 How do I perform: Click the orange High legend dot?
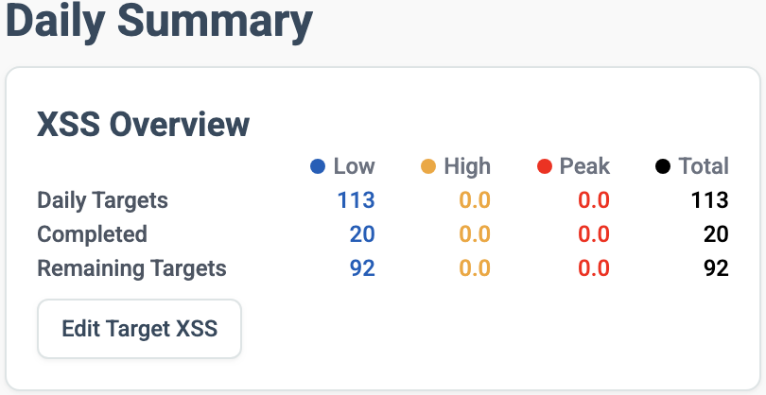tap(428, 167)
